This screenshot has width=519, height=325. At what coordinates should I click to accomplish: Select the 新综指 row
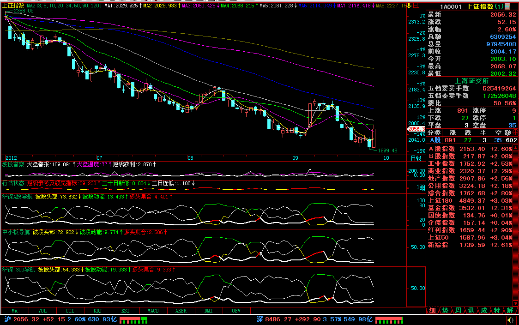[x=471, y=245]
